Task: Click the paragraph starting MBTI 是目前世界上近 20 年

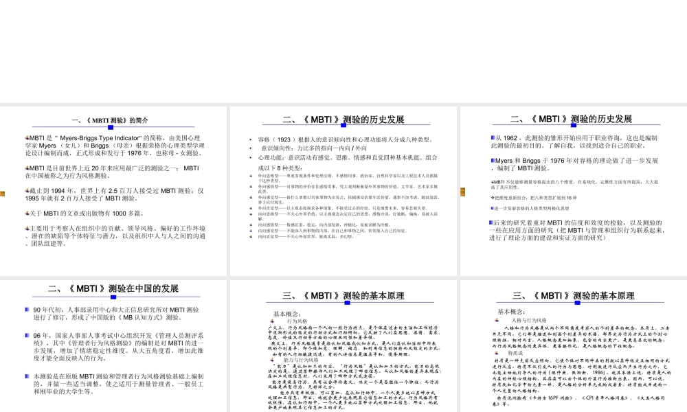Action: 112,172
